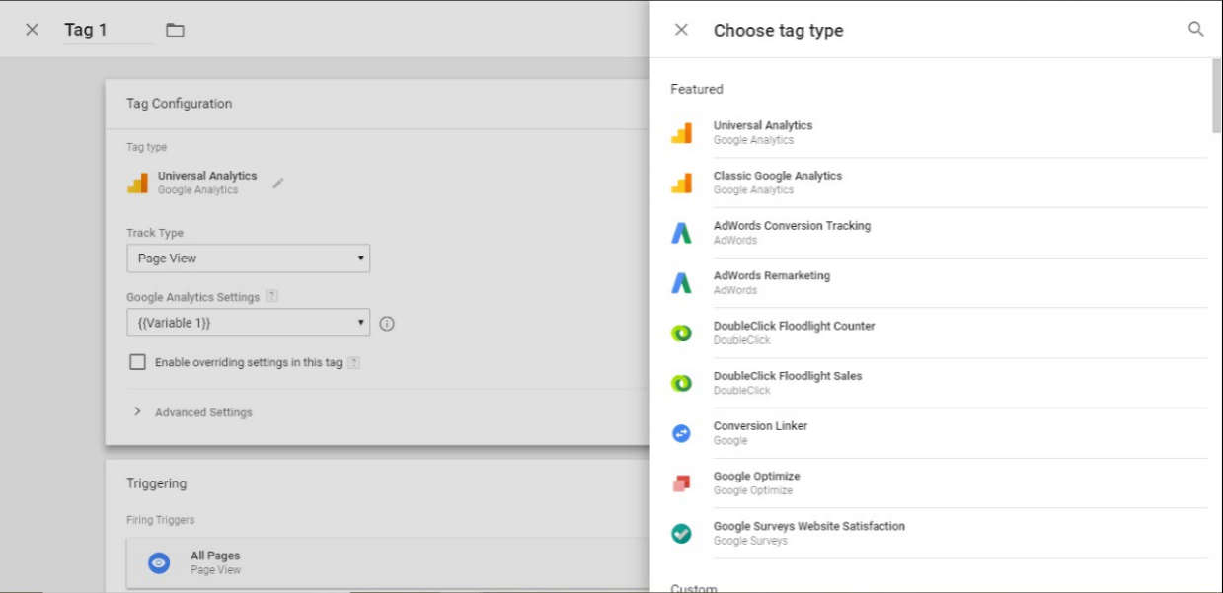The height and width of the screenshot is (593, 1223).
Task: Open search in Choose tag type panel
Action: (x=1195, y=30)
